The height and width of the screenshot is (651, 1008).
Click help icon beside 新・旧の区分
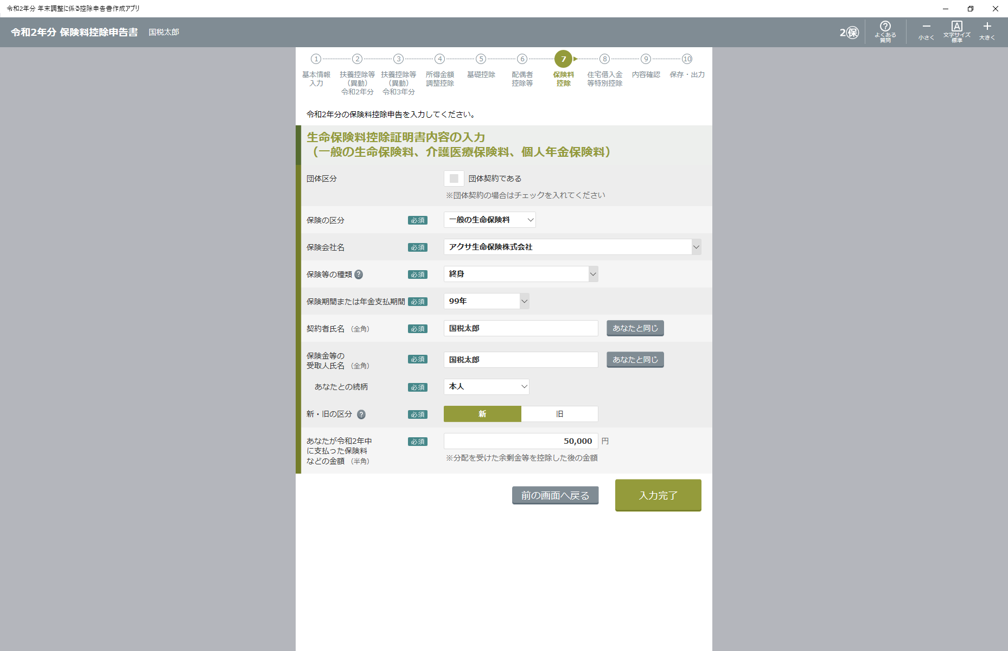click(361, 414)
